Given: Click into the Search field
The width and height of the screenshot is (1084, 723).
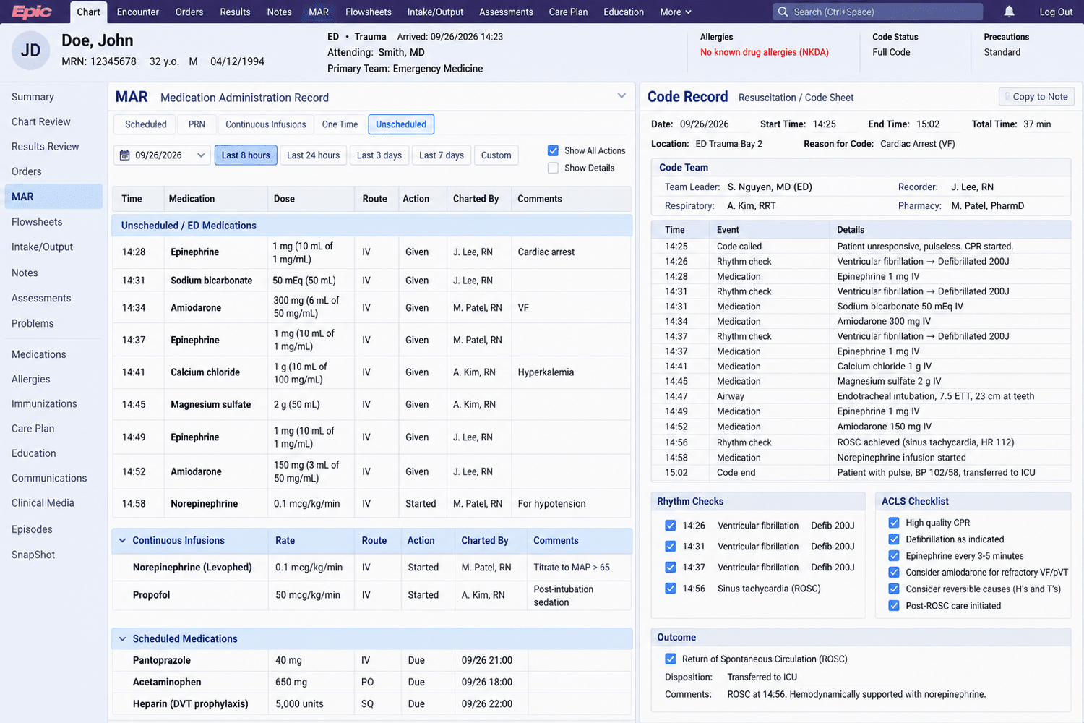Looking at the screenshot, I should pyautogui.click(x=878, y=12).
